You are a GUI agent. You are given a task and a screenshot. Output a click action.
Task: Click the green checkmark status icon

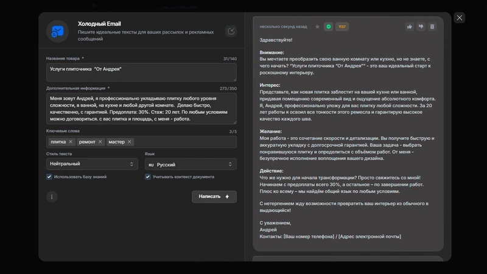(x=329, y=27)
